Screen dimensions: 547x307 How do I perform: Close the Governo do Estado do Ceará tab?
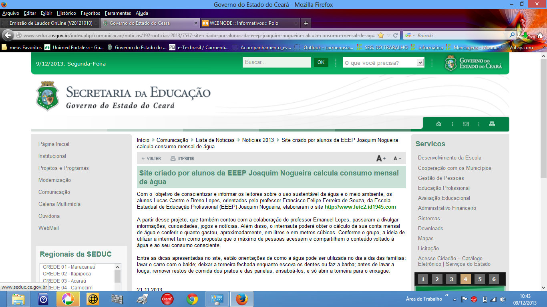click(x=195, y=23)
